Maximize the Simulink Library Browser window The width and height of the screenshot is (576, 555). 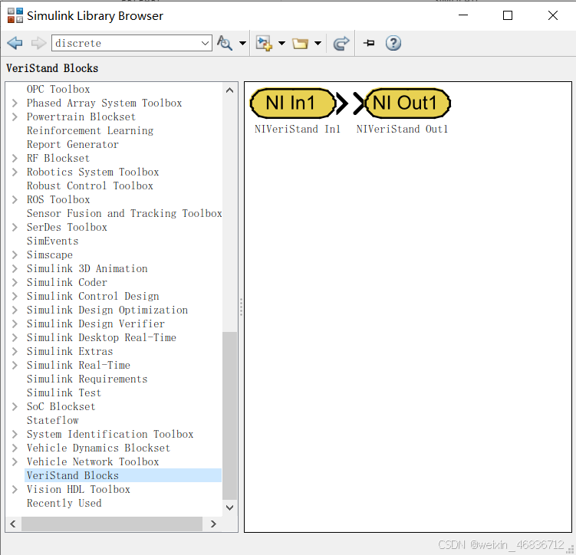(508, 15)
